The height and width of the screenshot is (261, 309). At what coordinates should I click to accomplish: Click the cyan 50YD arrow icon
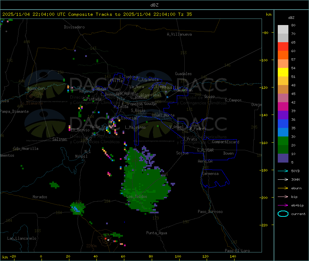click(x=283, y=171)
